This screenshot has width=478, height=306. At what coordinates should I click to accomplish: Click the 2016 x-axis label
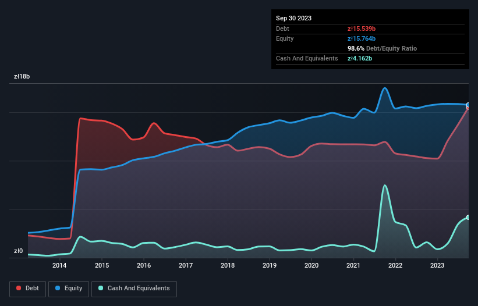(x=144, y=265)
